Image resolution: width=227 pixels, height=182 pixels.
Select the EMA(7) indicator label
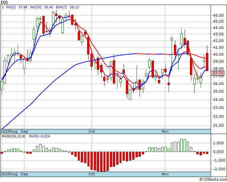[61, 7]
